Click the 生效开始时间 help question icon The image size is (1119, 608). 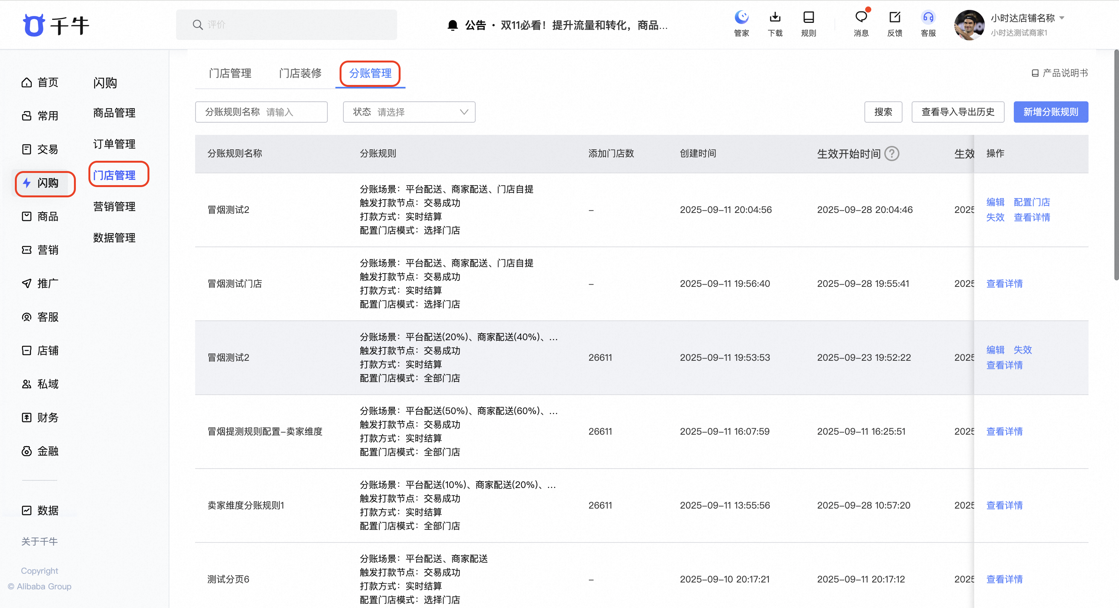[891, 154]
